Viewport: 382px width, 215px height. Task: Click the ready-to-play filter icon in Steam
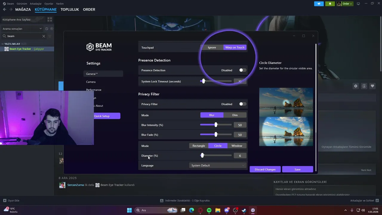[52, 29]
